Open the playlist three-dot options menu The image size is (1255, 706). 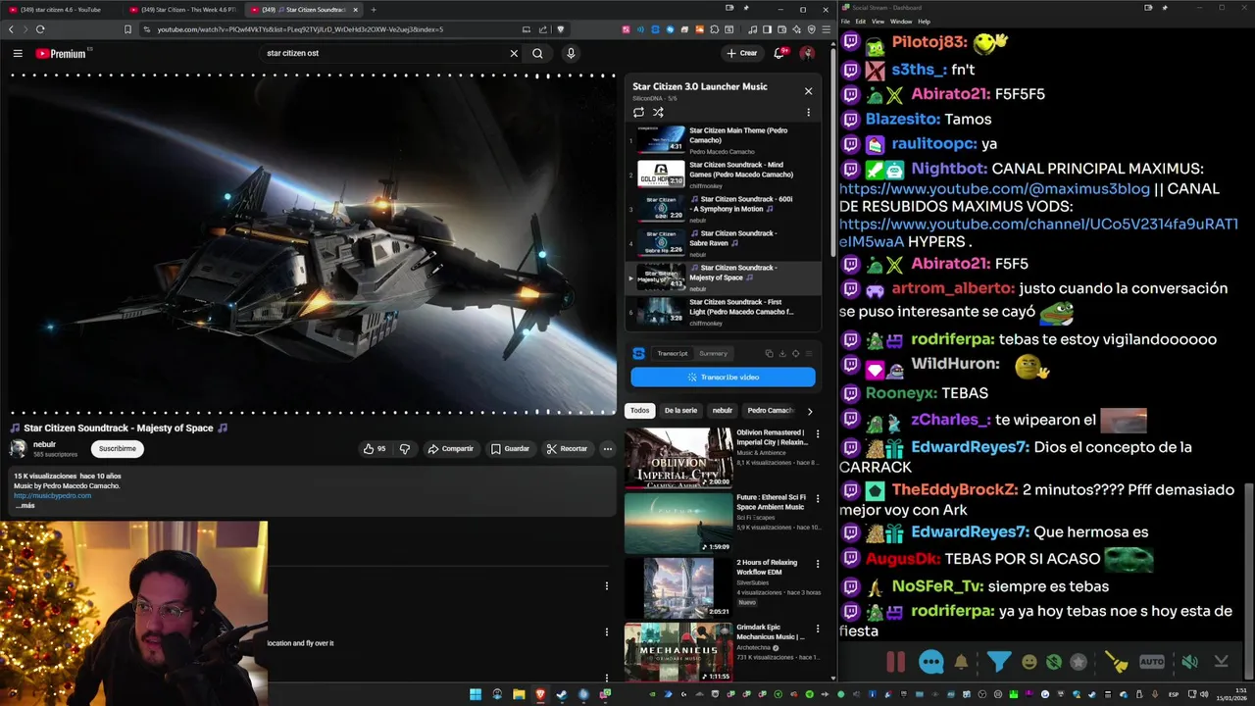(808, 113)
